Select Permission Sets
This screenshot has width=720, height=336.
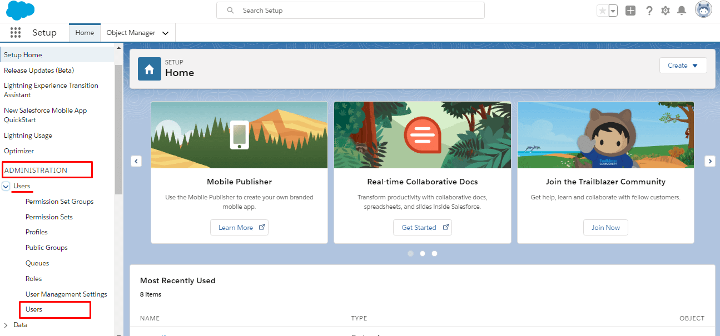[49, 217]
